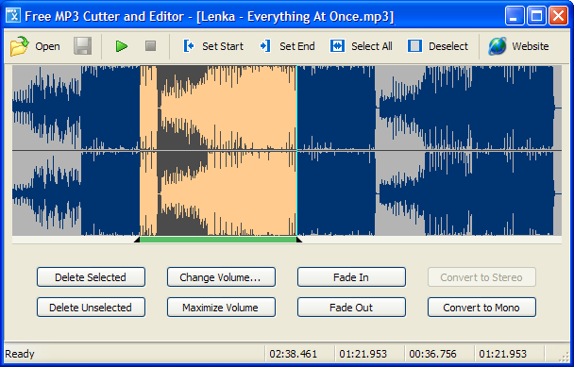Image resolution: width=574 pixels, height=367 pixels.
Task: Click the Set Start marker icon
Action: (189, 46)
